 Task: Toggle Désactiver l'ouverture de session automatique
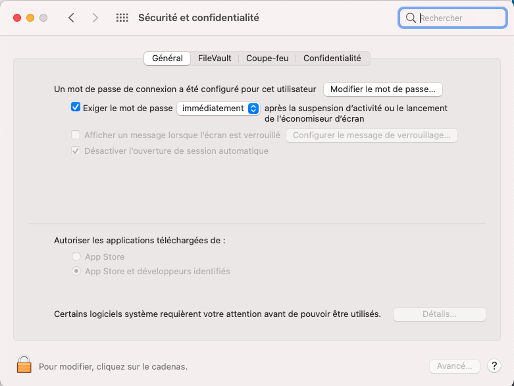pos(76,151)
